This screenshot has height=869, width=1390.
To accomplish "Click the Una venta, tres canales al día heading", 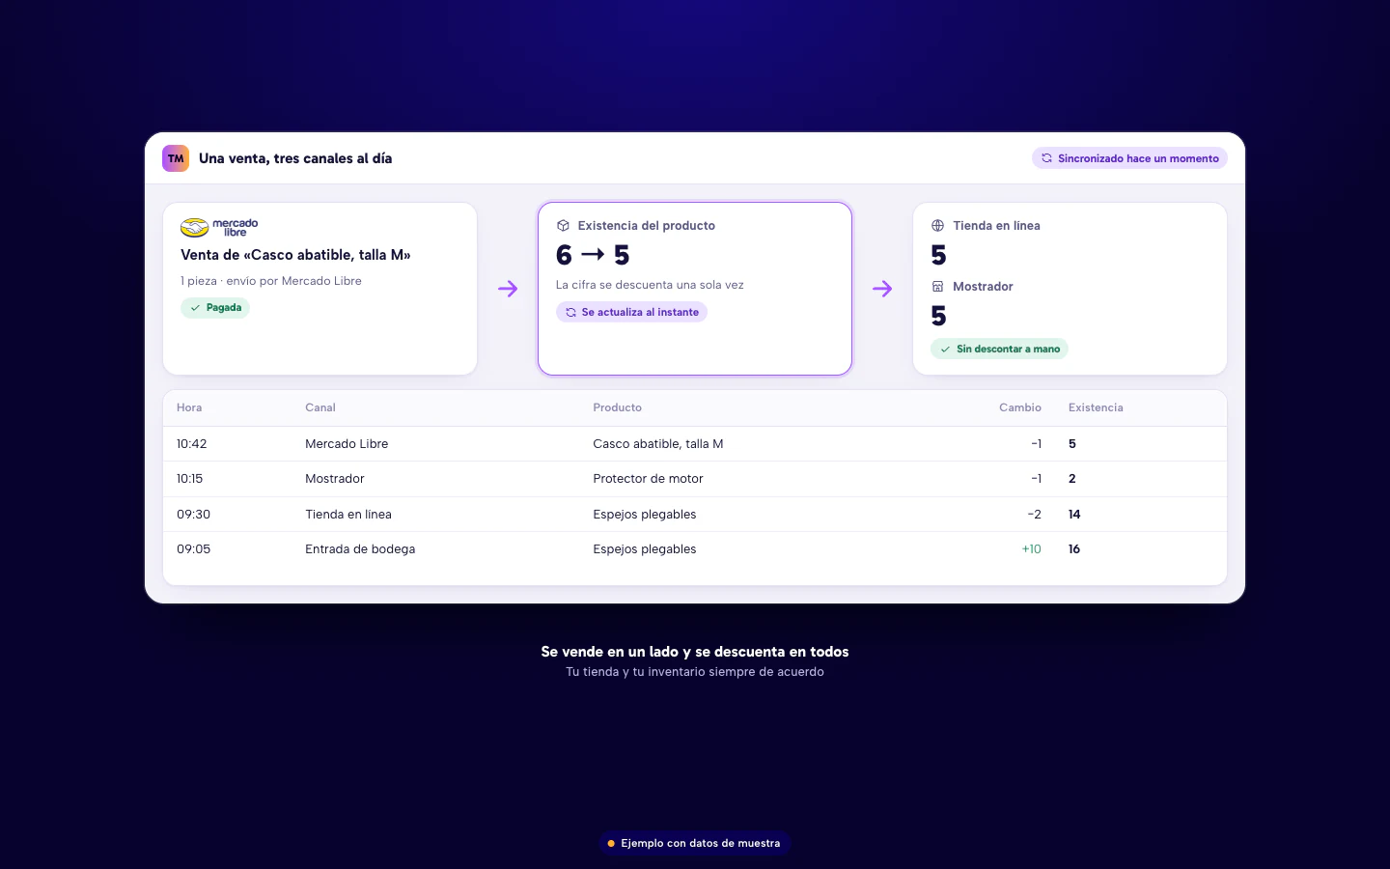I will click(x=295, y=158).
